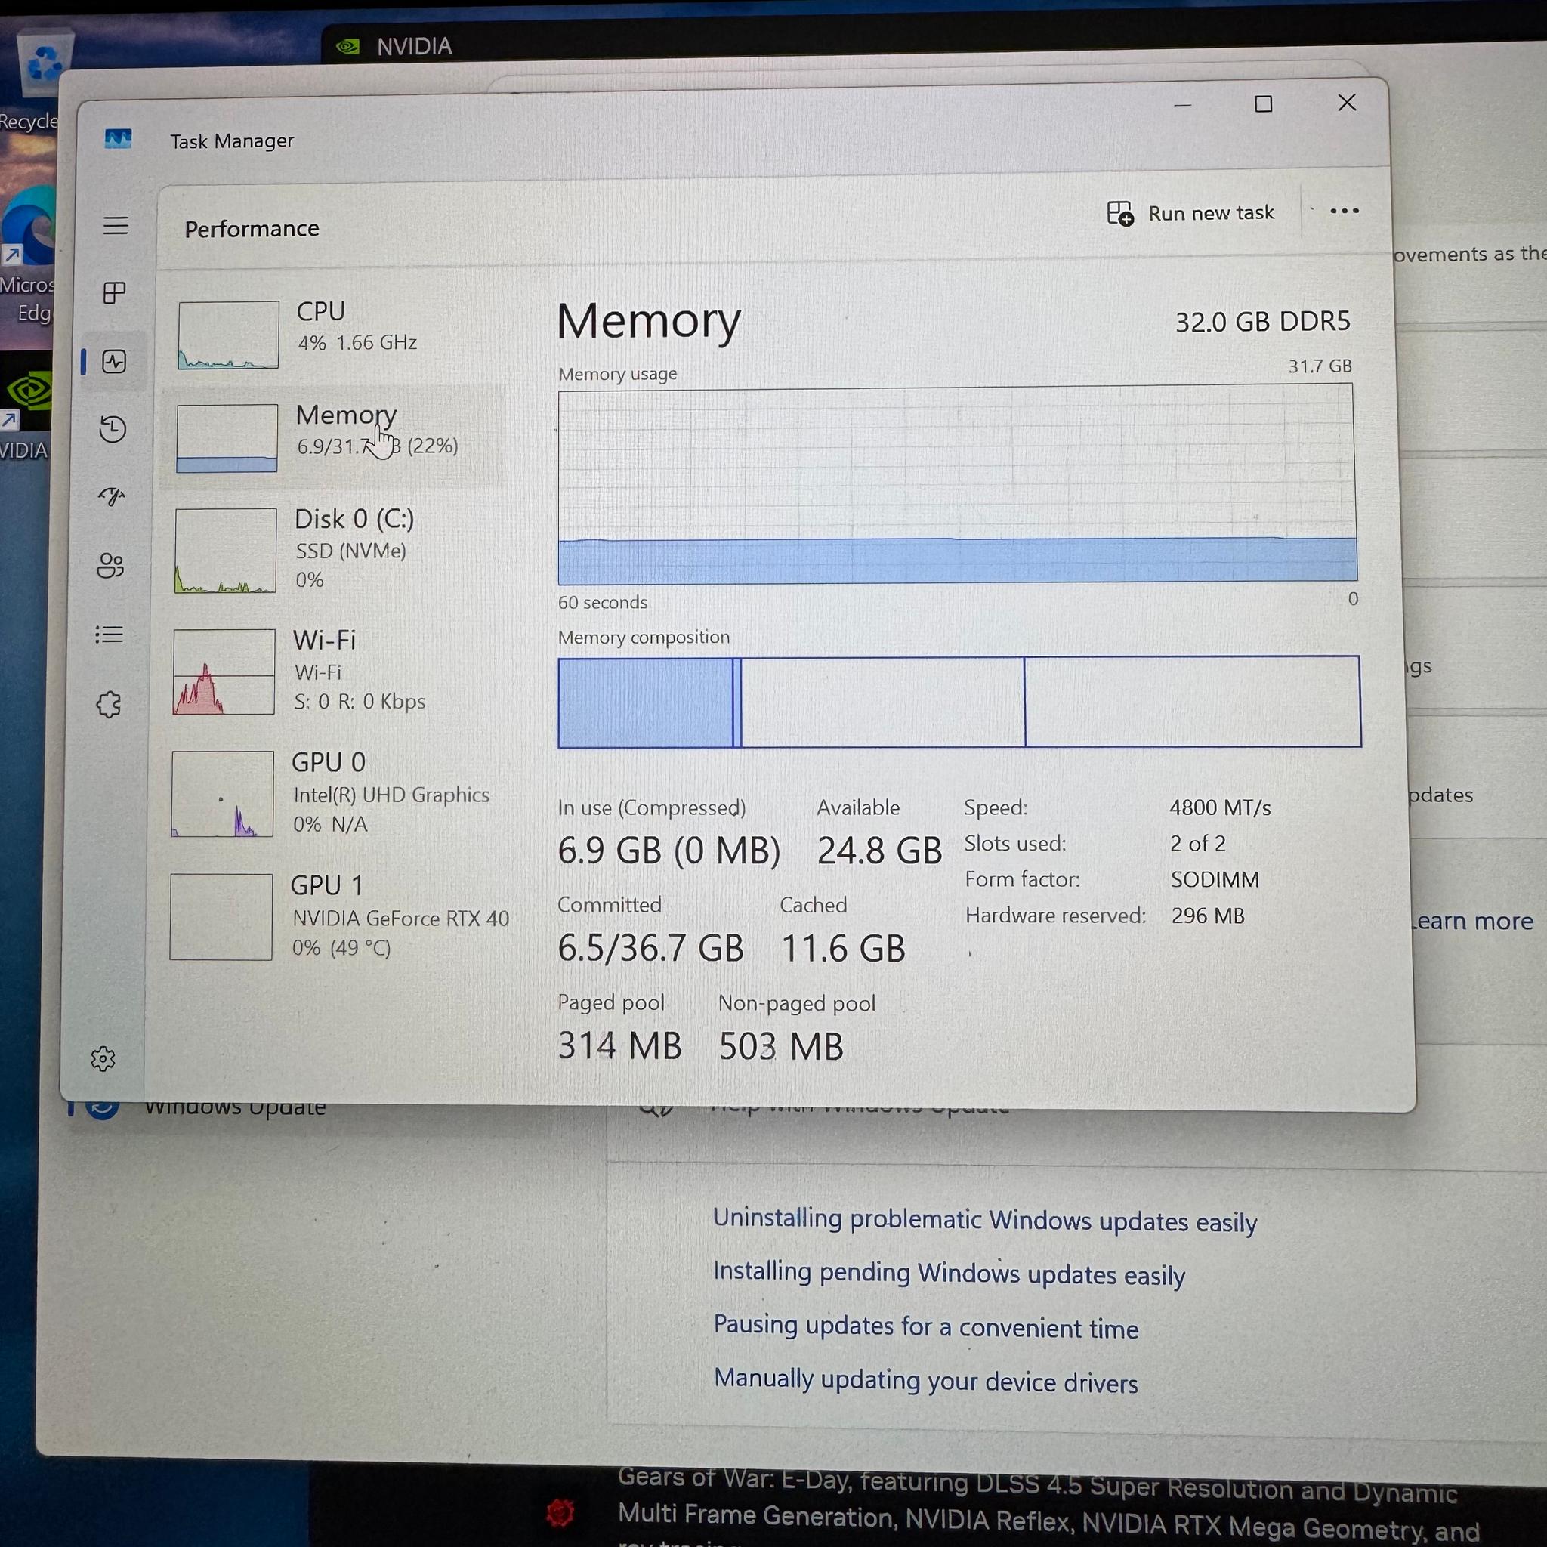This screenshot has height=1547, width=1547.
Task: Click the NVIDIA logo in the NVIDIA window title
Action: pos(348,46)
